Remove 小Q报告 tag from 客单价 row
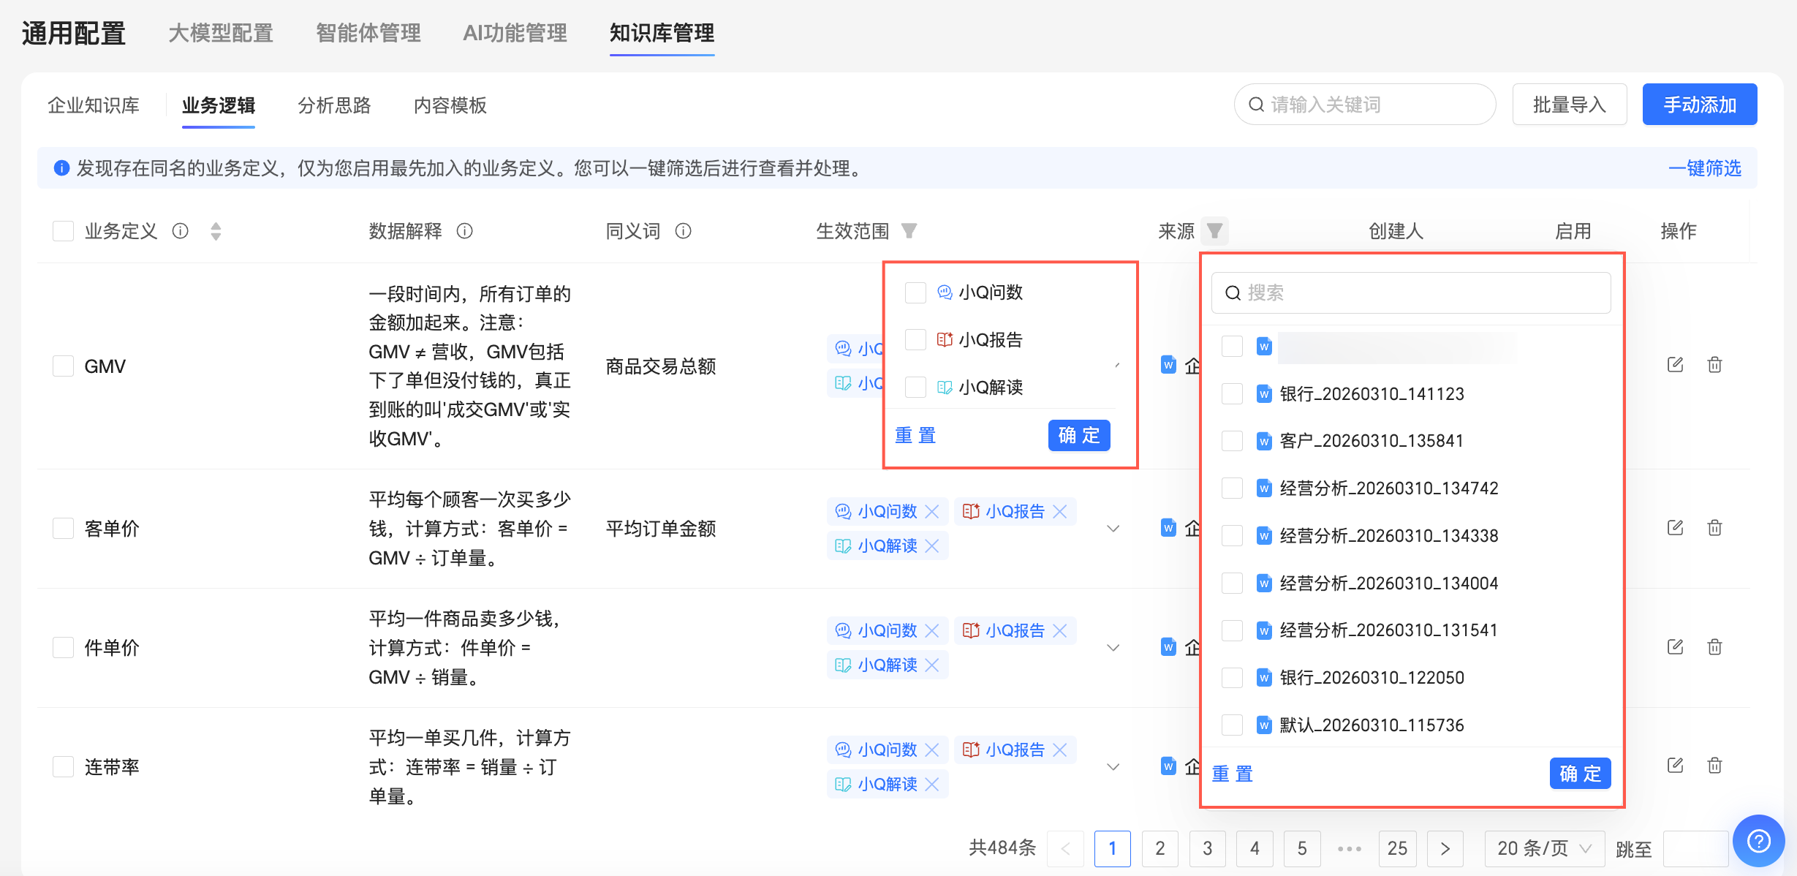Image resolution: width=1797 pixels, height=876 pixels. click(1060, 511)
